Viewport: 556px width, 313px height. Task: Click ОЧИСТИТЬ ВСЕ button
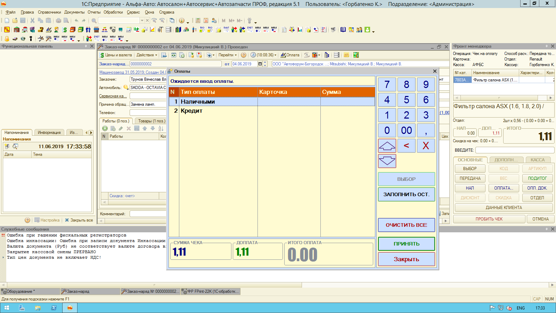point(407,225)
